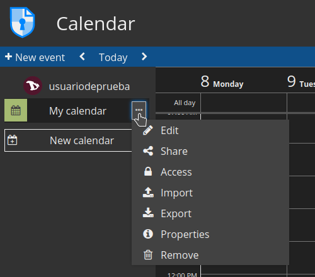The image size is (315, 277).
Task: Click the pencil icon beside Edit
Action: (148, 130)
